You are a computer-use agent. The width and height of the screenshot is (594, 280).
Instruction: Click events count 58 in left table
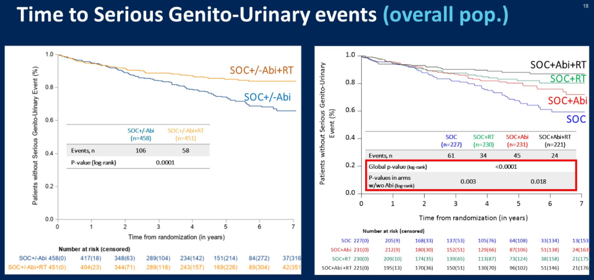tap(185, 150)
